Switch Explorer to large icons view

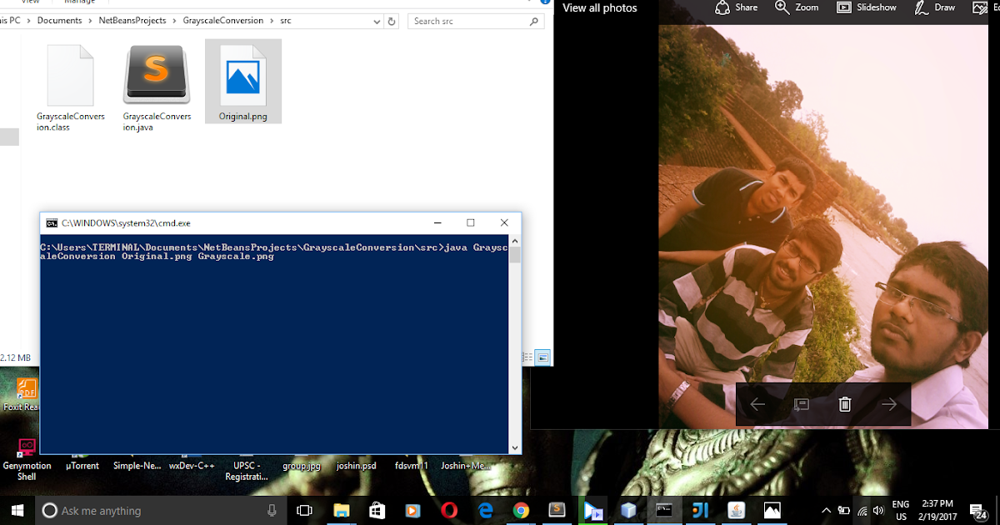(543, 357)
